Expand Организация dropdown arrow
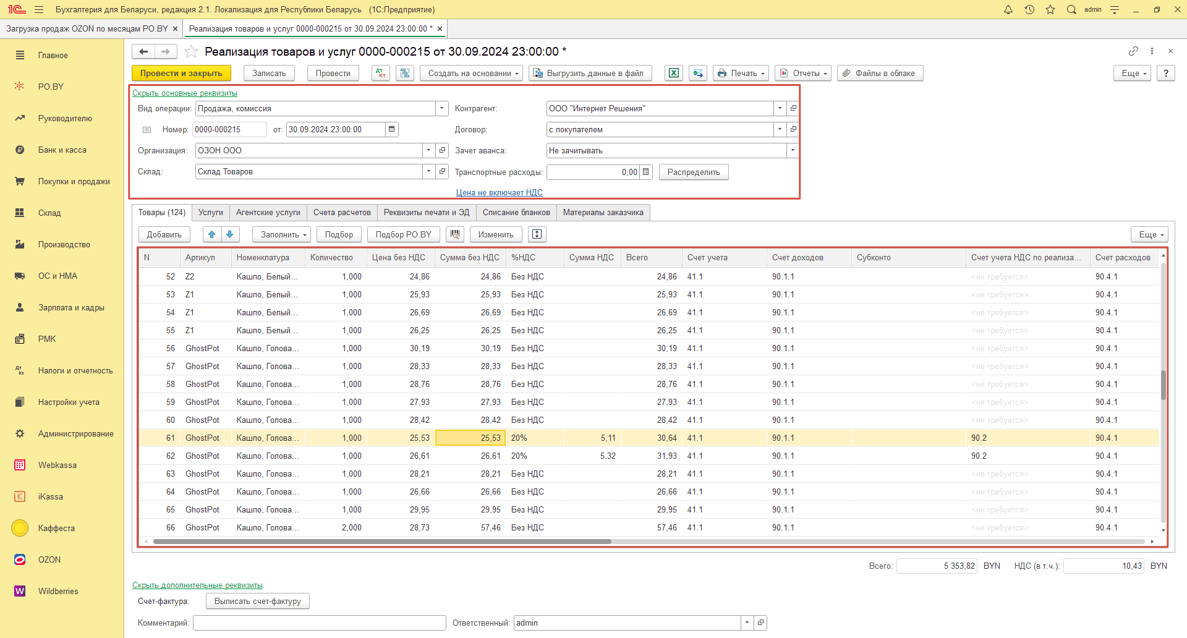This screenshot has width=1187, height=638. [429, 150]
